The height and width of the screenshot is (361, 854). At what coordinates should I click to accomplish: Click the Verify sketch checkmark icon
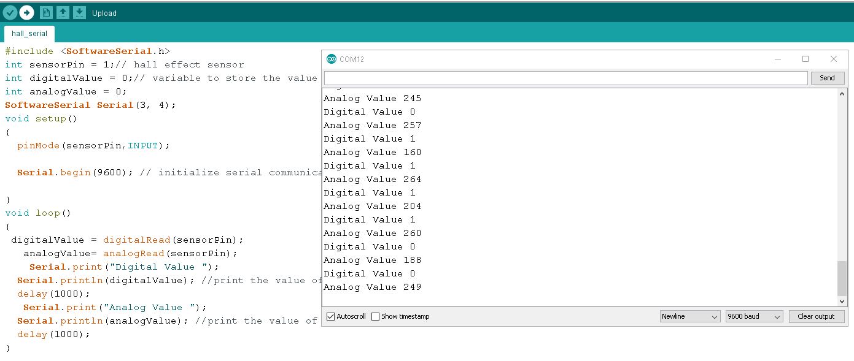(x=10, y=12)
